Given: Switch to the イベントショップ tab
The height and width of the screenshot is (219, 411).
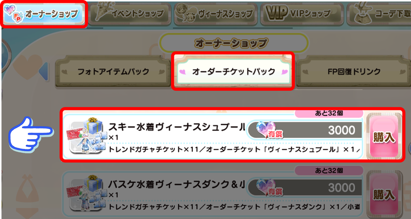Looking at the screenshot, I should 129,14.
